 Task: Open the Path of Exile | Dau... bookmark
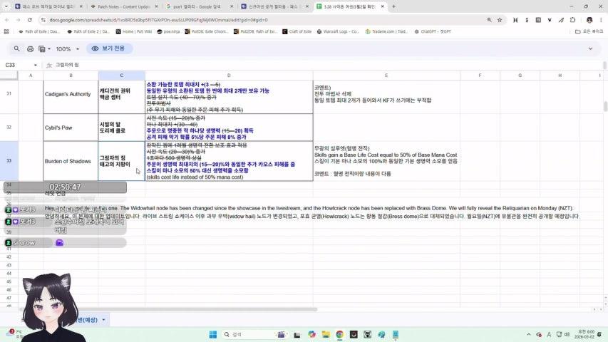[39, 32]
